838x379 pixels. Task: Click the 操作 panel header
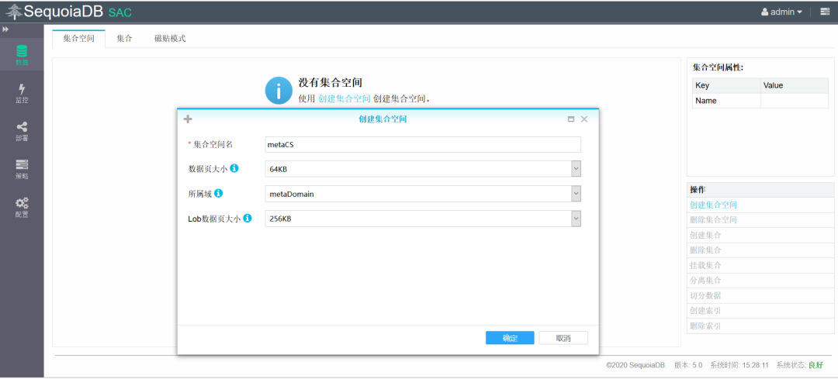[760, 189]
